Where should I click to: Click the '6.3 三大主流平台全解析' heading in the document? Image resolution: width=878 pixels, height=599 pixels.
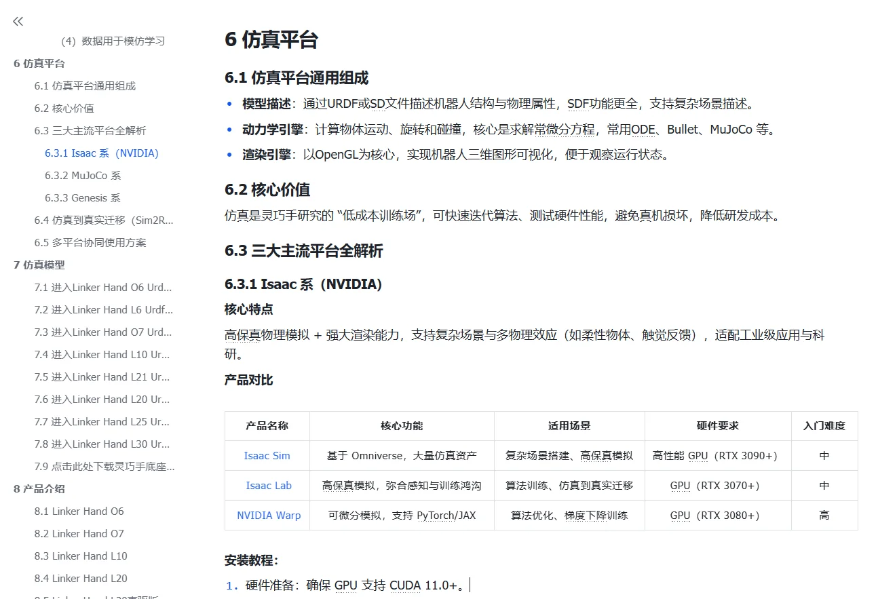[304, 251]
